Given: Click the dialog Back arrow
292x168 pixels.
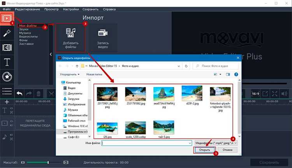Looking at the screenshot, I should coord(60,66).
